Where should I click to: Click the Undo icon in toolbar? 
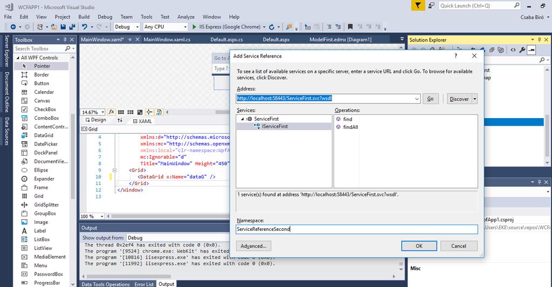coord(85,27)
